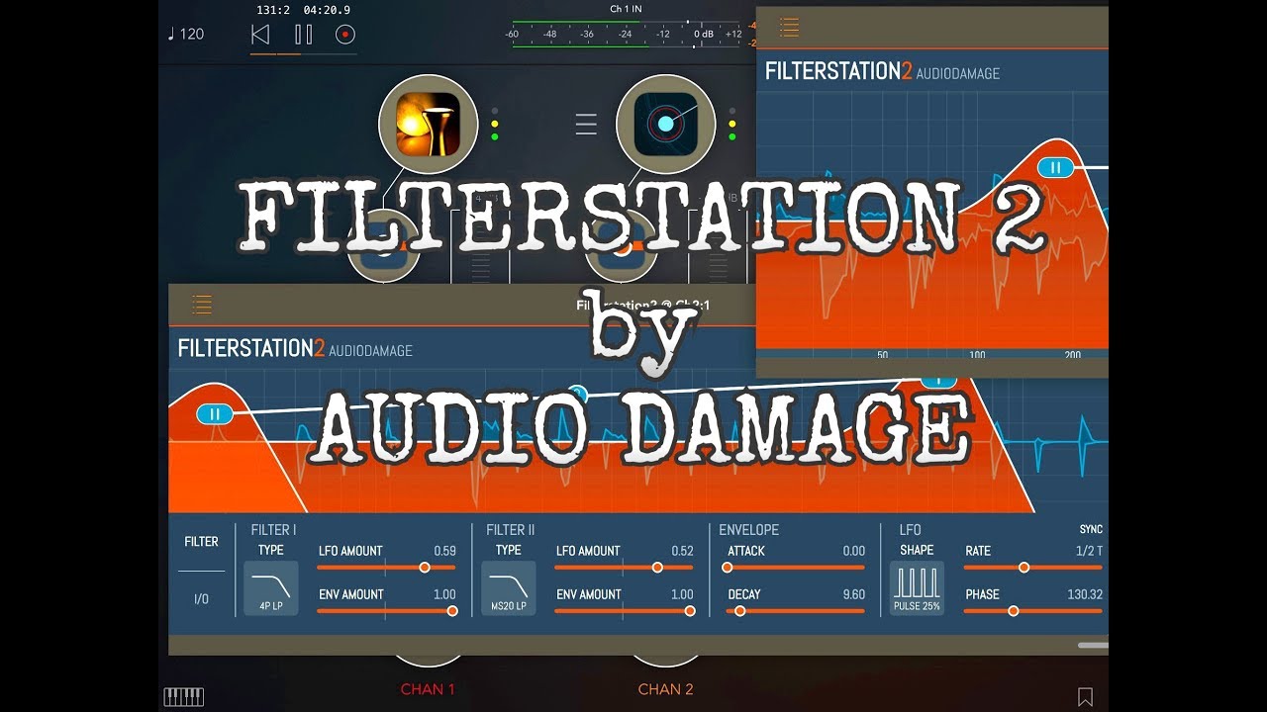Click the Filter II LFO amount value 0.52
This screenshot has height=712, width=1267.
(x=682, y=551)
